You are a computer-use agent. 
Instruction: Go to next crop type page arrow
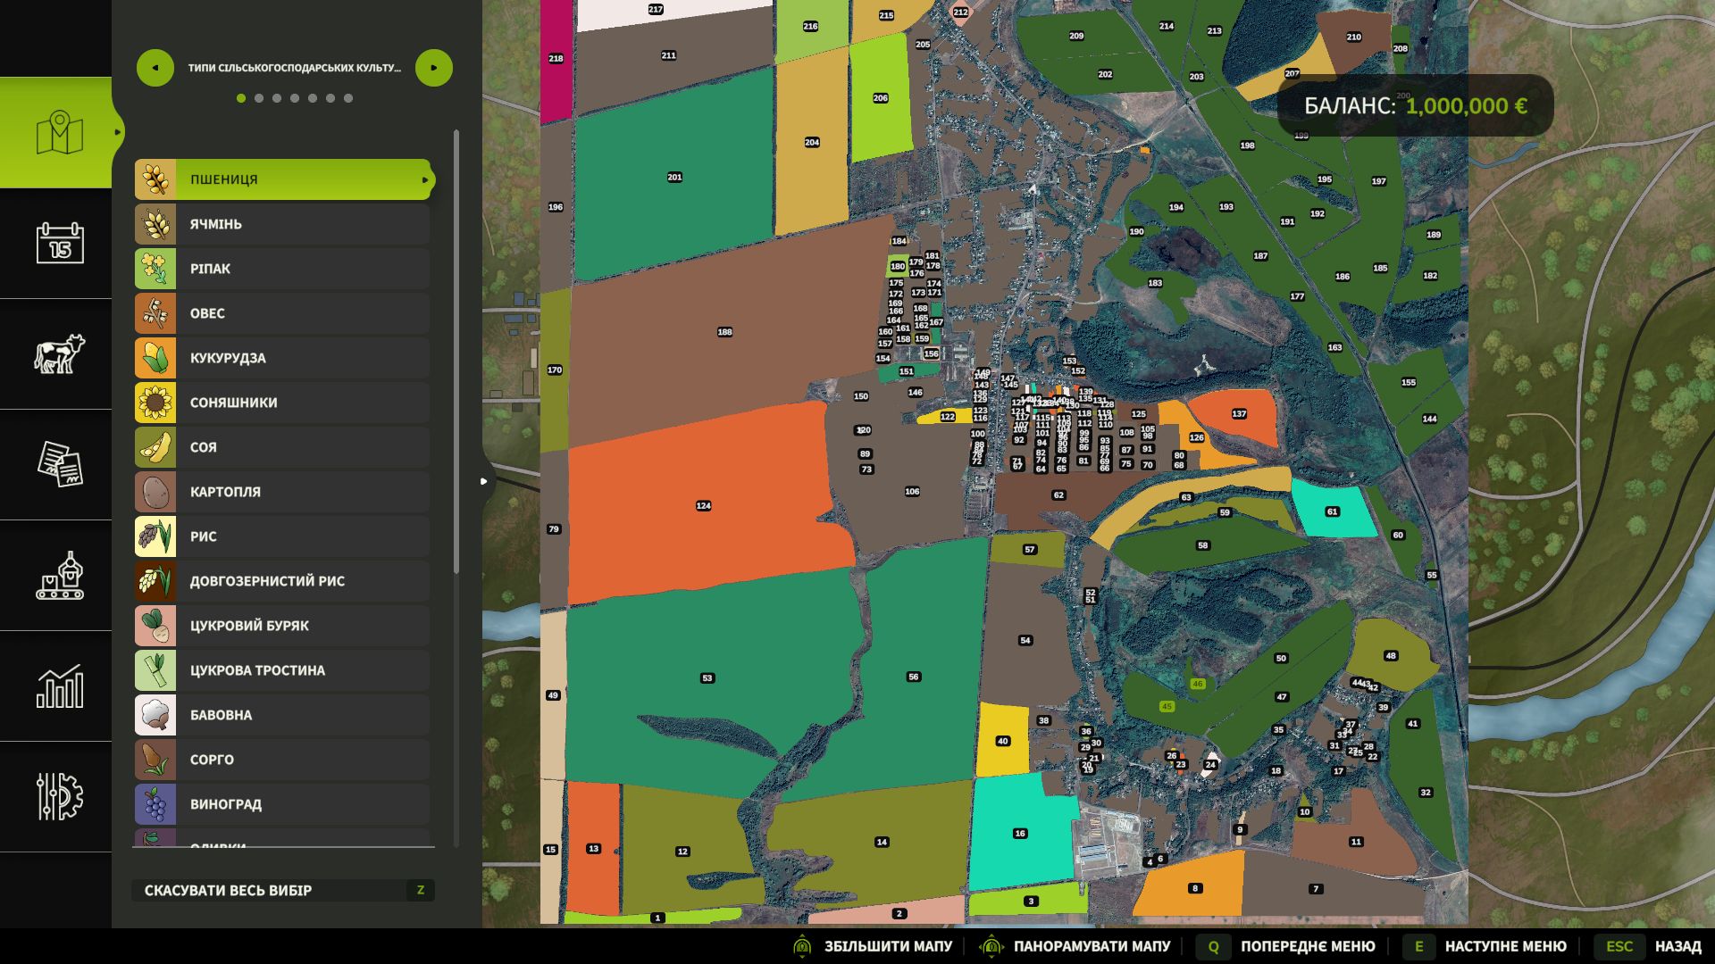pyautogui.click(x=434, y=68)
